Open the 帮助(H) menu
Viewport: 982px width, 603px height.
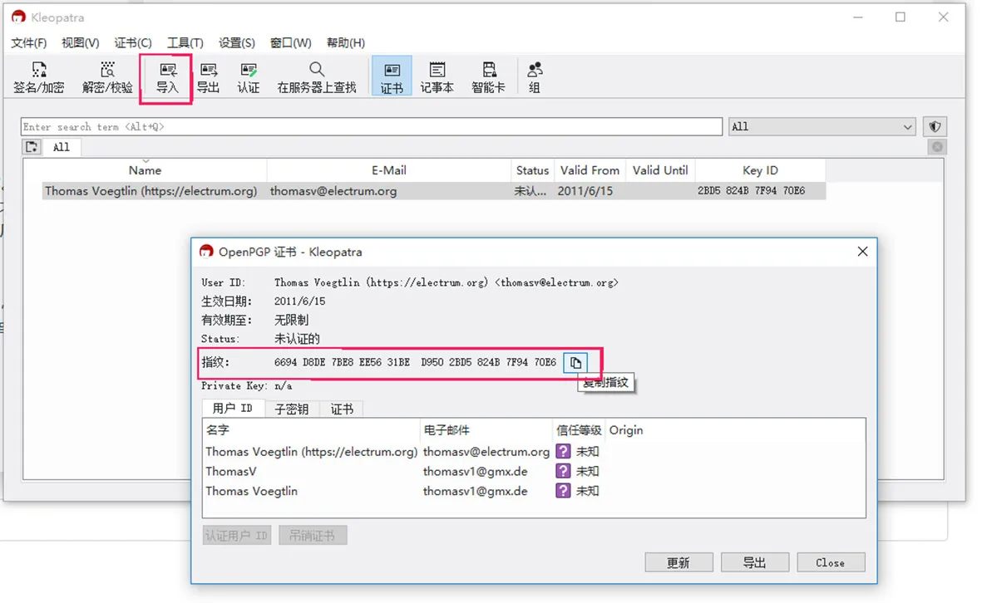(x=346, y=42)
